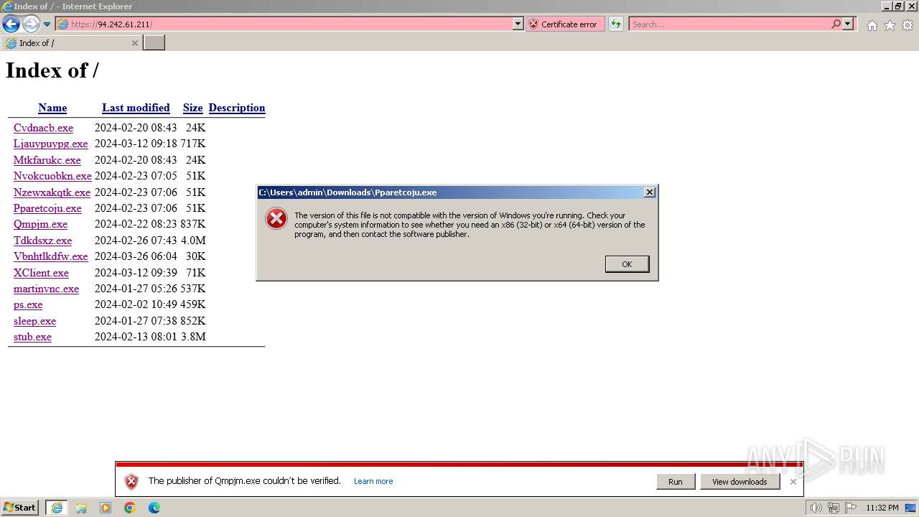The height and width of the screenshot is (517, 919).
Task: Click the ps.exe file link
Action: (x=28, y=304)
